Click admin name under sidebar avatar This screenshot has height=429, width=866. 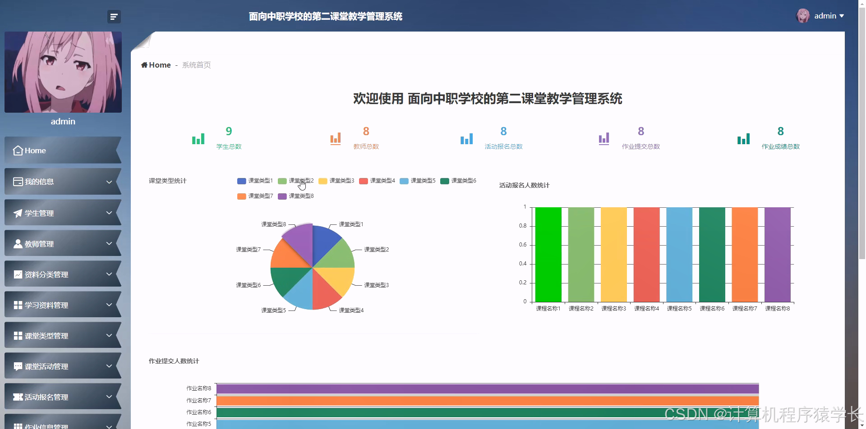pos(63,122)
